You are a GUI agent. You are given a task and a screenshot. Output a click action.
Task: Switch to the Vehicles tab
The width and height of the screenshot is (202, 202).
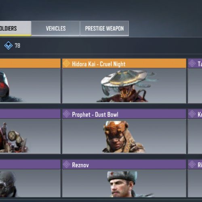coord(56,28)
